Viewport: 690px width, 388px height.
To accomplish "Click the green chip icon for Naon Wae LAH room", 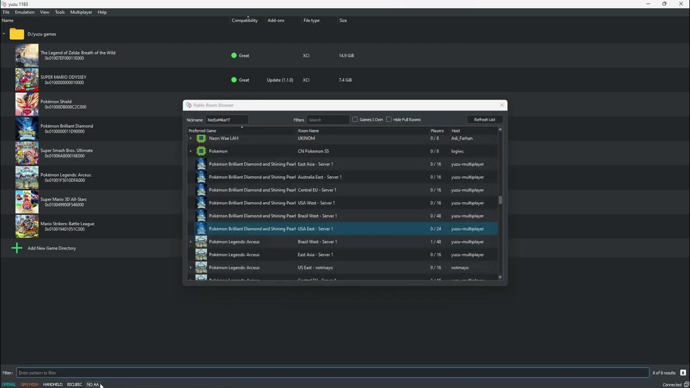I will pos(201,138).
